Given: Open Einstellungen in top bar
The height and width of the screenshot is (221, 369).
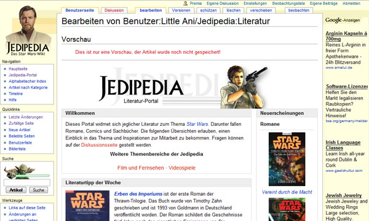Looking at the screenshot, I should coord(255,3).
